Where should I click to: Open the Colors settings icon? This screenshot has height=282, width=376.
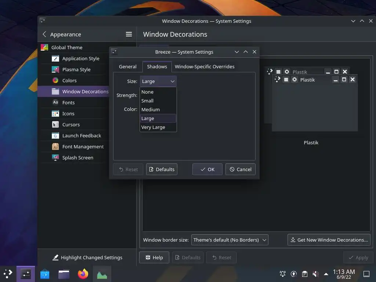coord(55,80)
